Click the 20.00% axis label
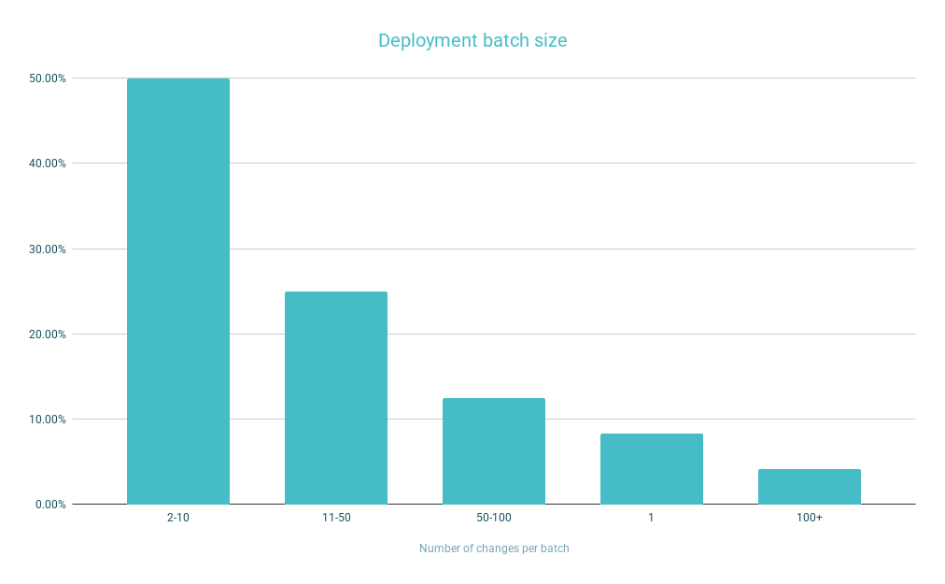Image resolution: width=945 pixels, height=584 pixels. pos(48,335)
